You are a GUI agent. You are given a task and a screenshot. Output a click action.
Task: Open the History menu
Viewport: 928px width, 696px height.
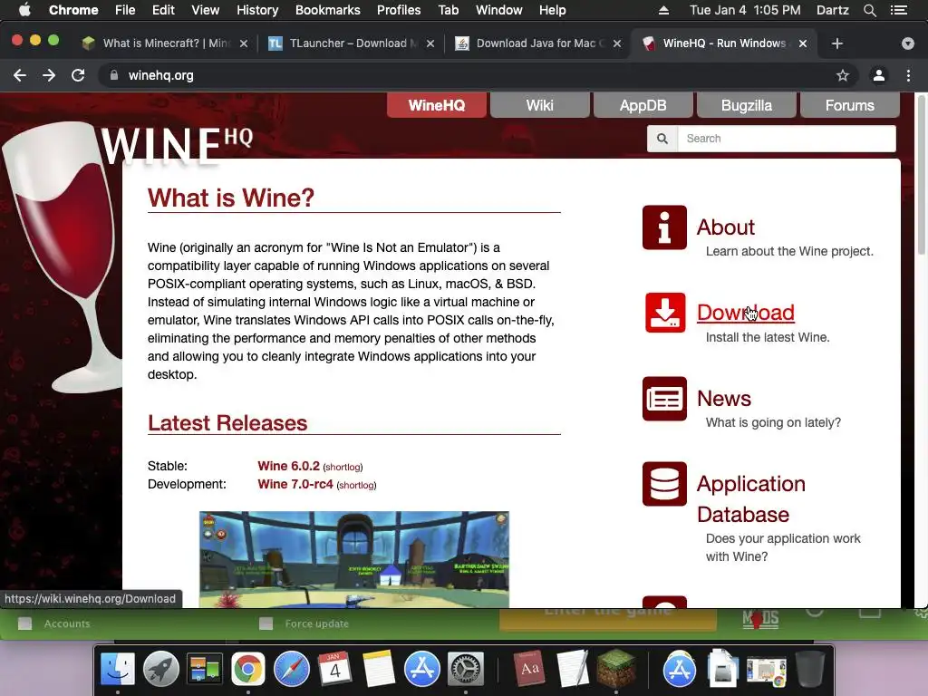257,10
